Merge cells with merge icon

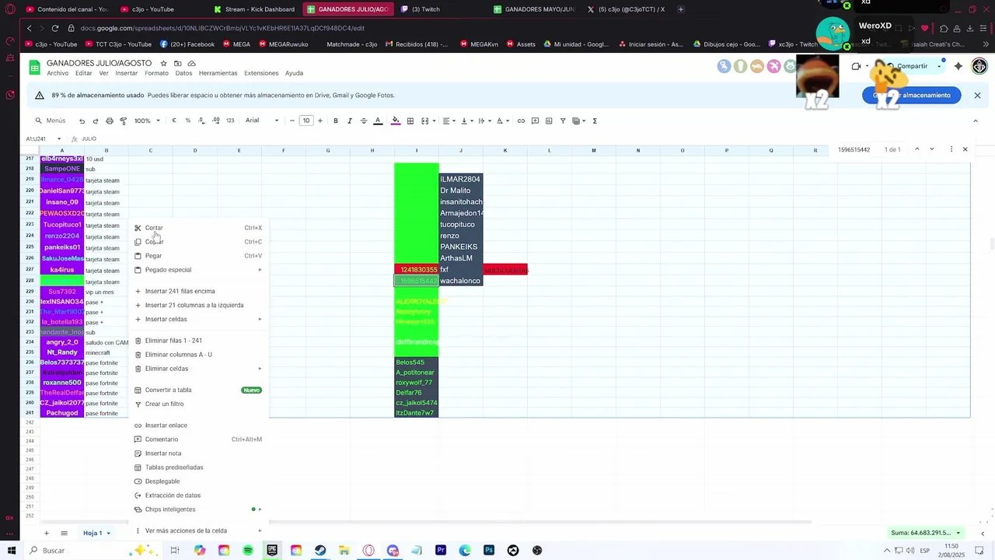point(424,121)
